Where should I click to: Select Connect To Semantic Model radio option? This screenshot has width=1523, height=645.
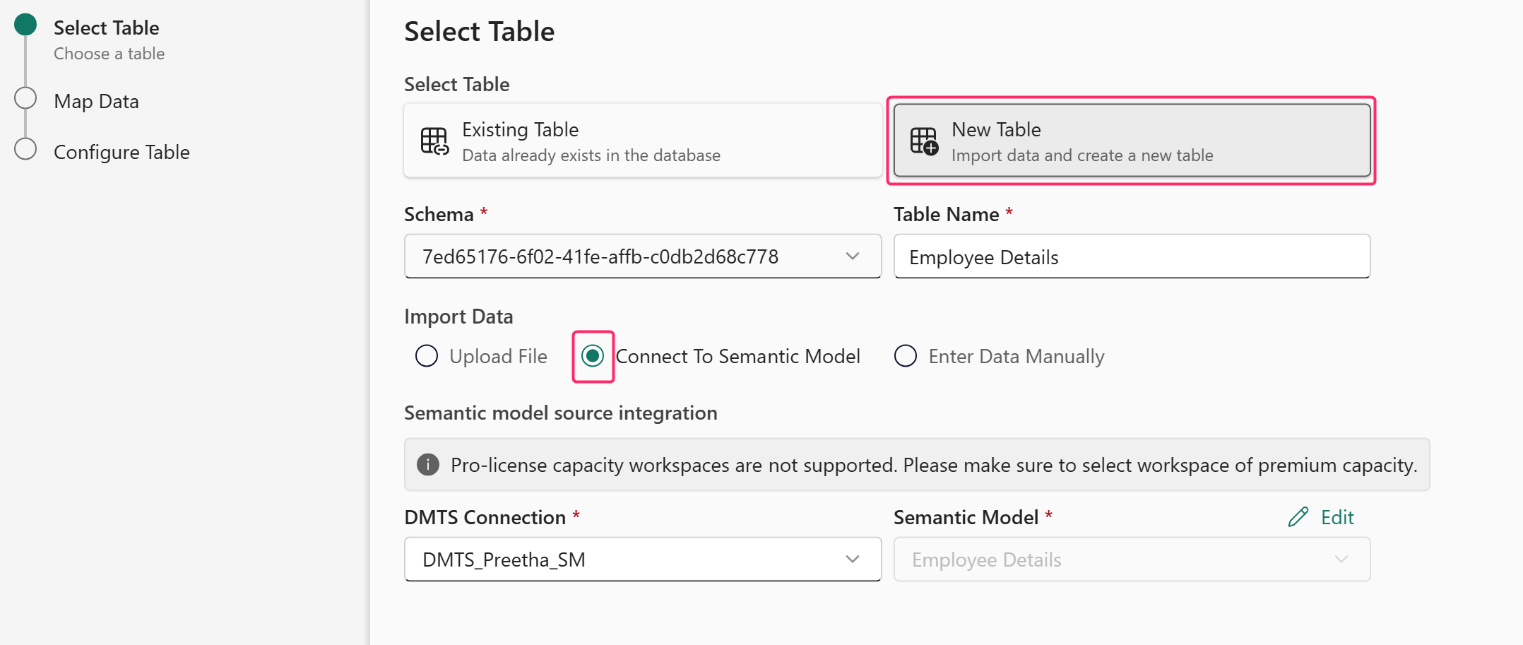pos(593,356)
